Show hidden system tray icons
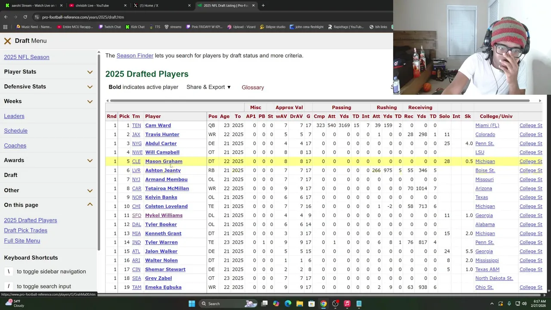Screen dimensions: 551x310 492,304
